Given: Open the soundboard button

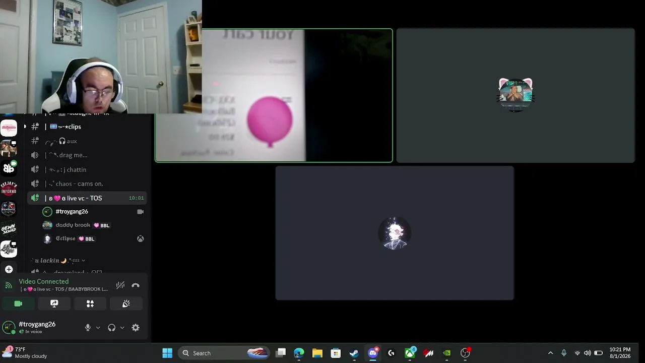Looking at the screenshot, I should [x=126, y=304].
